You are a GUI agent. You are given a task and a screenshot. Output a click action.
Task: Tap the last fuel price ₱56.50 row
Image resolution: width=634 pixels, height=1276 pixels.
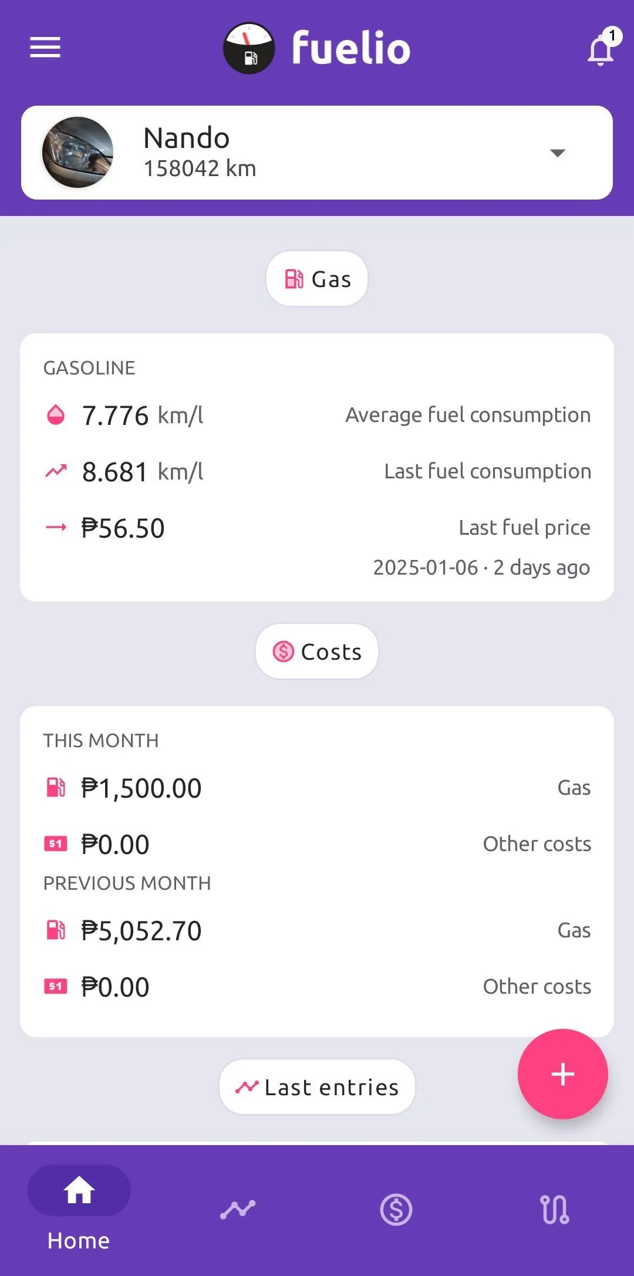pos(317,528)
